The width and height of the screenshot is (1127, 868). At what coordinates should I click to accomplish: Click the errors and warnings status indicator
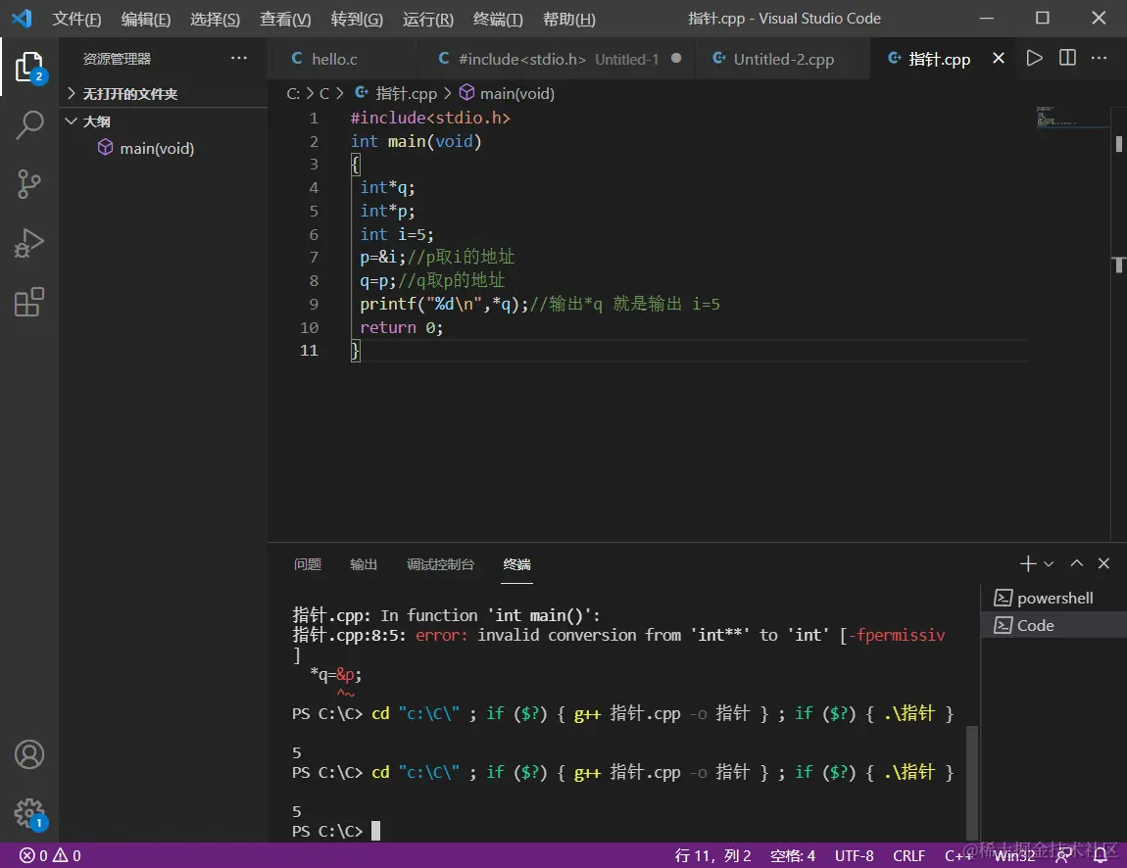(x=50, y=855)
